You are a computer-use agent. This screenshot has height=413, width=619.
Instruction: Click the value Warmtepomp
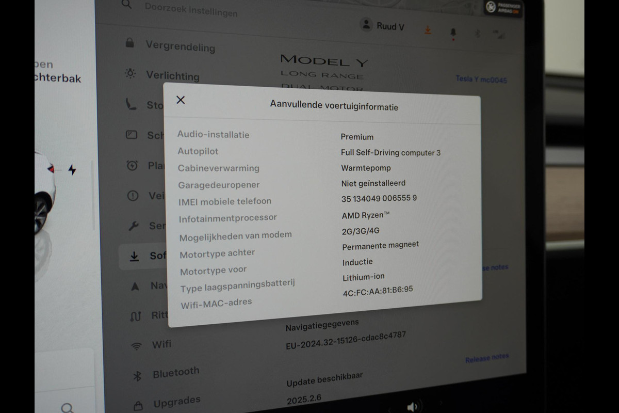366,168
